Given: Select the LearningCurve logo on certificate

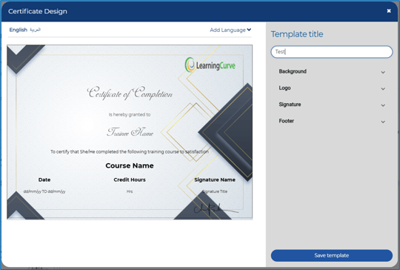Looking at the screenshot, I should [210, 65].
